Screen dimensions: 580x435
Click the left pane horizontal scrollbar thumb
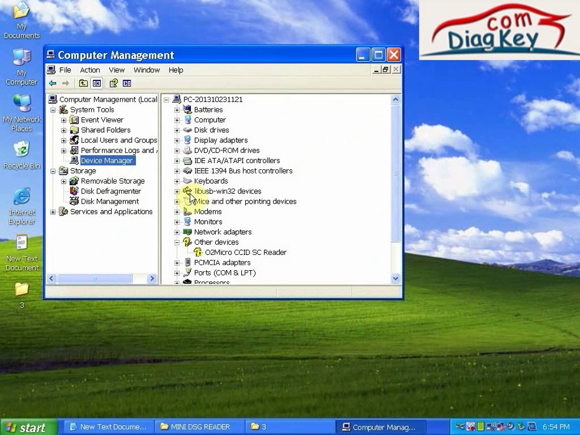(95, 279)
